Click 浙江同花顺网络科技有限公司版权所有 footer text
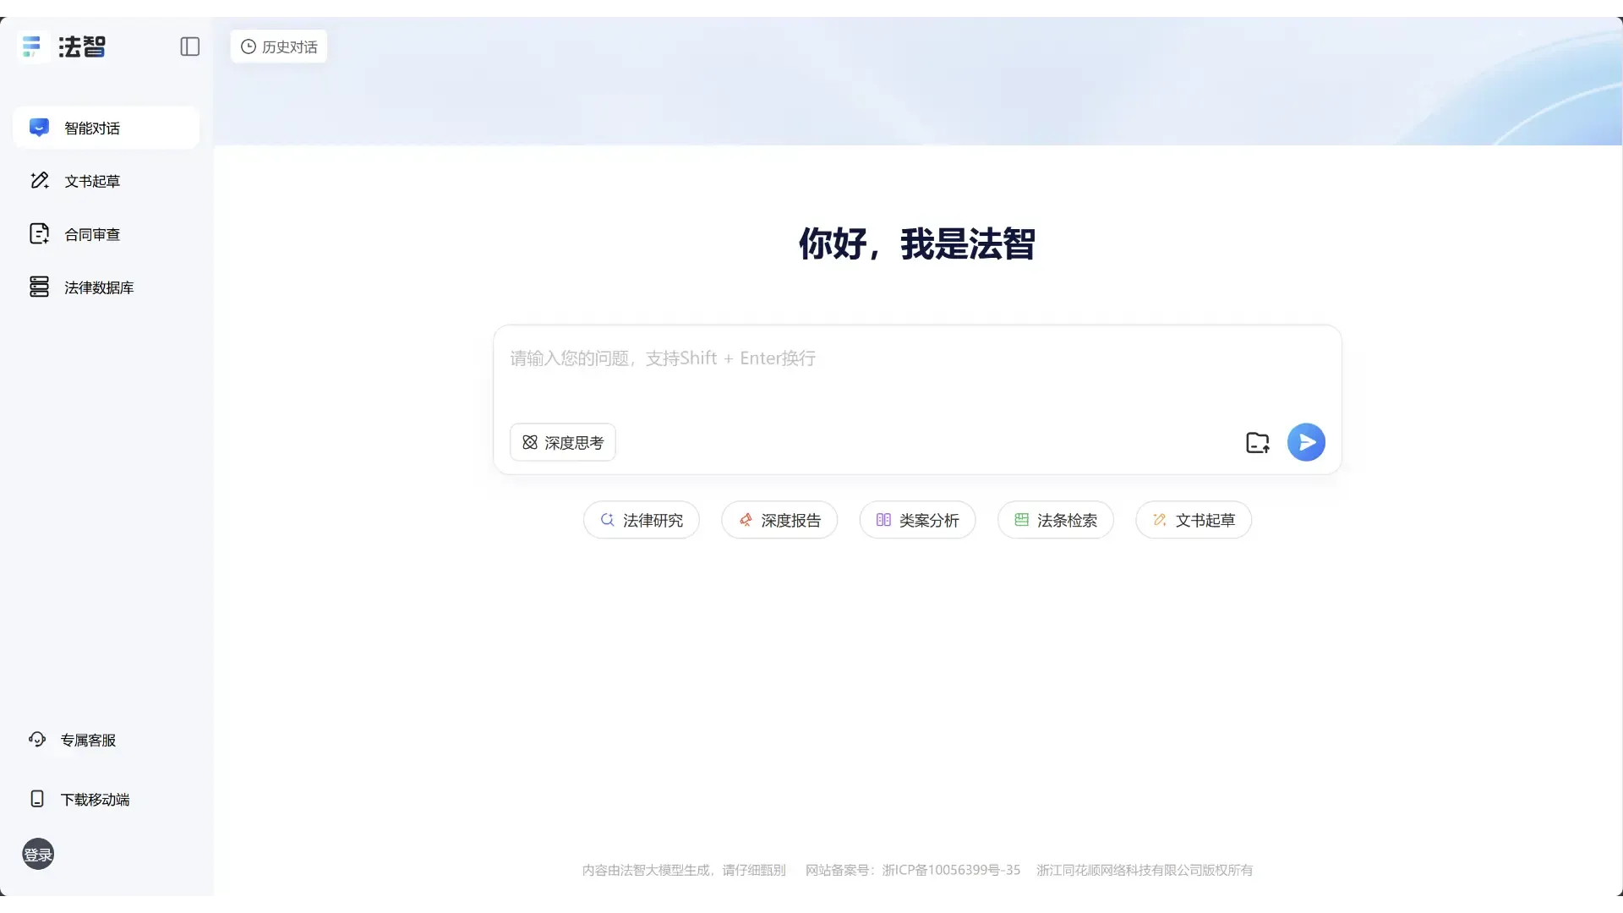Screen dimensions: 1623x913 coord(1145,870)
